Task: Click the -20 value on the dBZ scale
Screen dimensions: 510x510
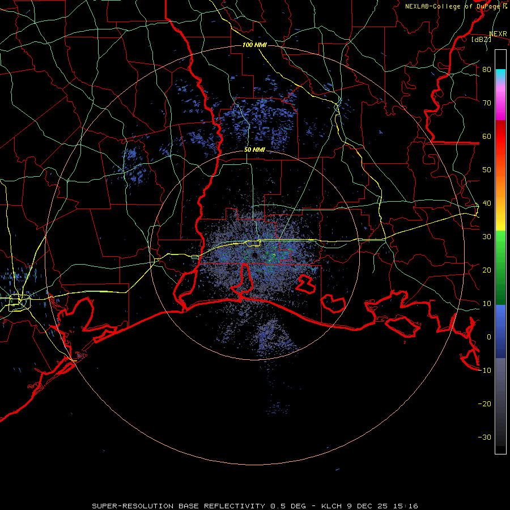Action: coord(484,404)
